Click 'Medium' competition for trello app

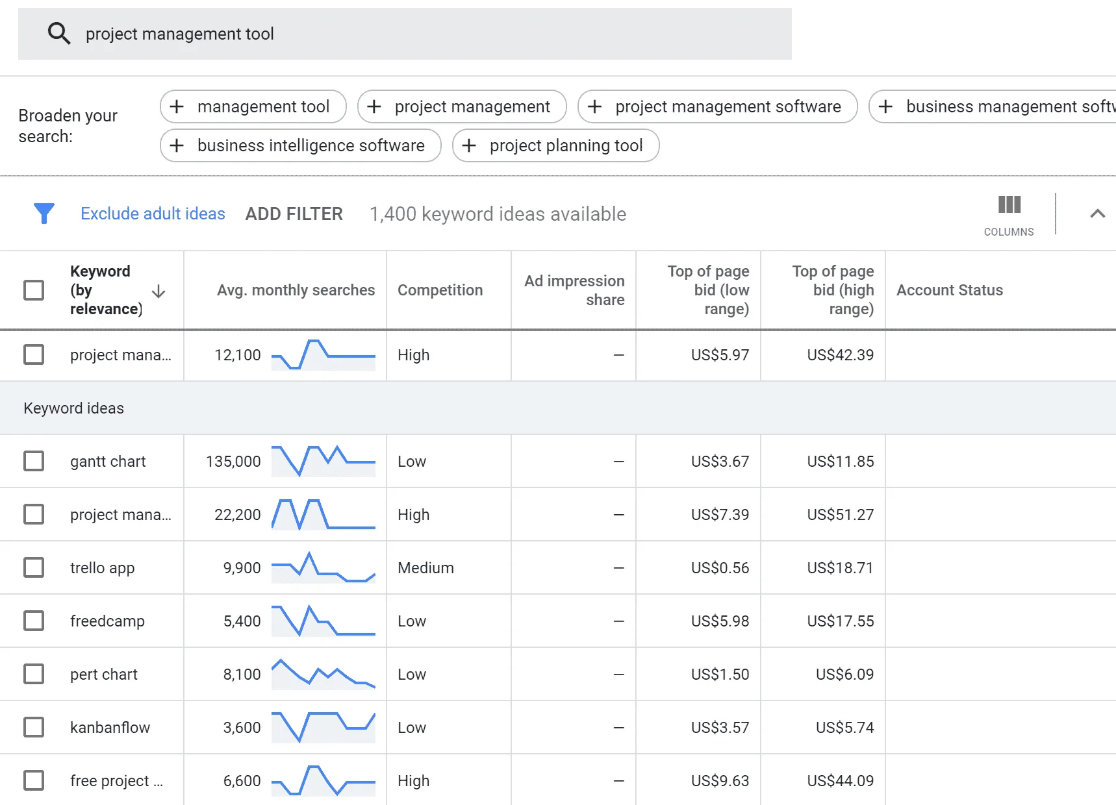pyautogui.click(x=425, y=567)
